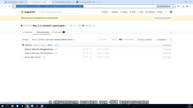Image resolution: width=193 pixels, height=108 pixels.
Task: Open the small more menu icon after Pricing
Action: (x=166, y=12)
